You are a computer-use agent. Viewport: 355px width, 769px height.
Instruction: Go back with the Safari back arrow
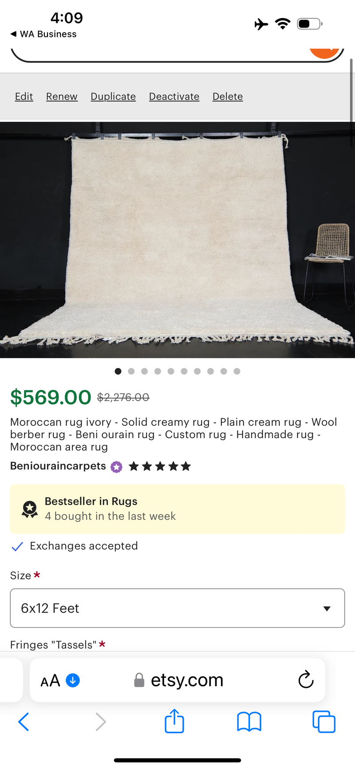pos(24,722)
